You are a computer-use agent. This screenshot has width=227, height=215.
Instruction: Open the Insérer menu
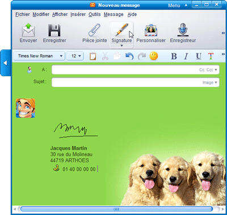pos(78,14)
